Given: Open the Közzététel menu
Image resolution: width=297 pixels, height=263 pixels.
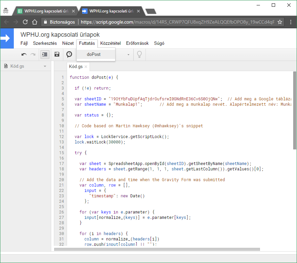Looking at the screenshot, I should 110,43.
